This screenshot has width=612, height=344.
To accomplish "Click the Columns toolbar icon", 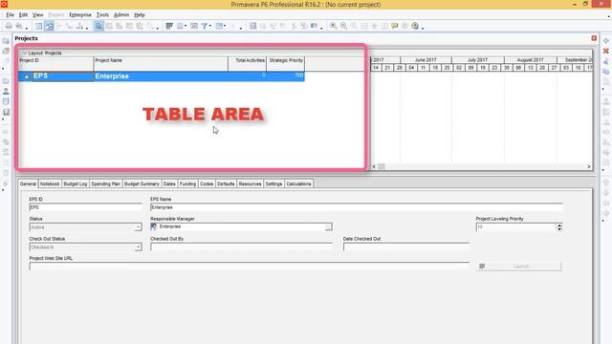I will click(180, 26).
